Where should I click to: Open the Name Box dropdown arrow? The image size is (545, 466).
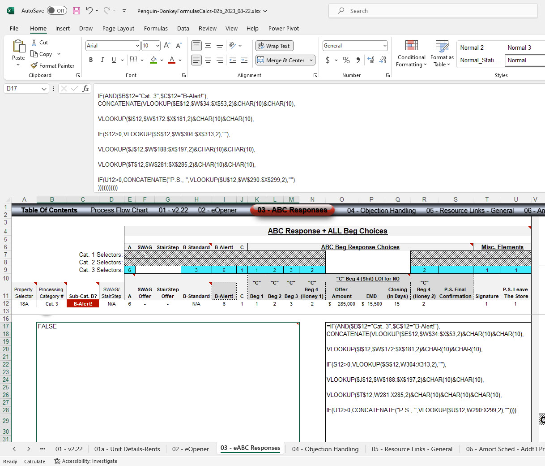44,89
